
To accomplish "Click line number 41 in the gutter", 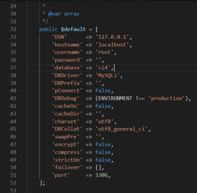I will pos(13,98).
